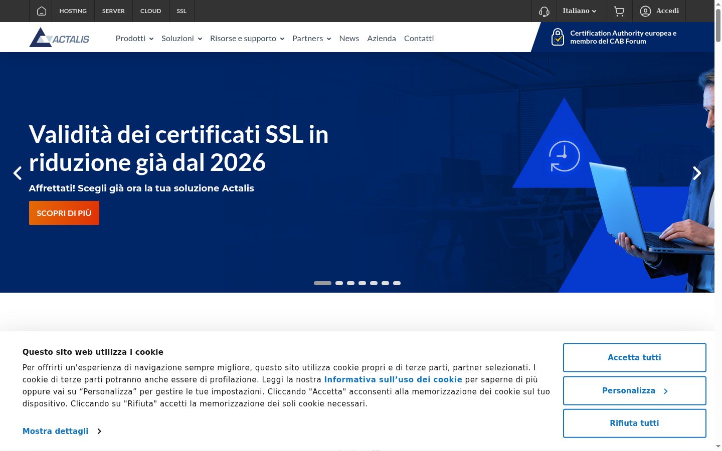Screen dimensions: 722x451
Task: Click 'Affrettati! Scegli già ora' subtitle text
Action: [x=141, y=188]
